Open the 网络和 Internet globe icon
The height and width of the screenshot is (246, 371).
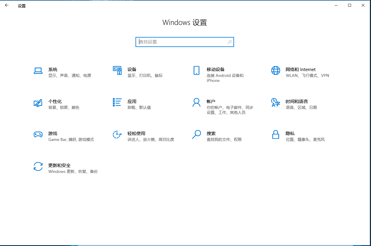(276, 70)
